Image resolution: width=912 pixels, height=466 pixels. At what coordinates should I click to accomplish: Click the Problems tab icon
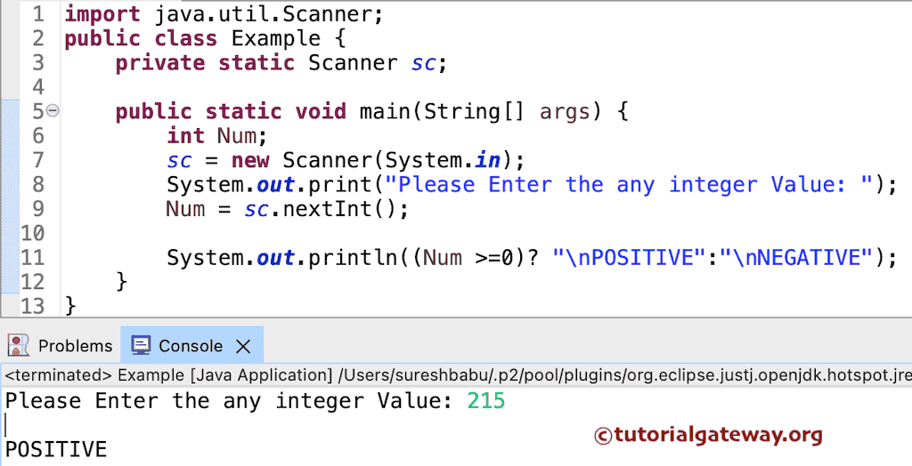tap(20, 346)
